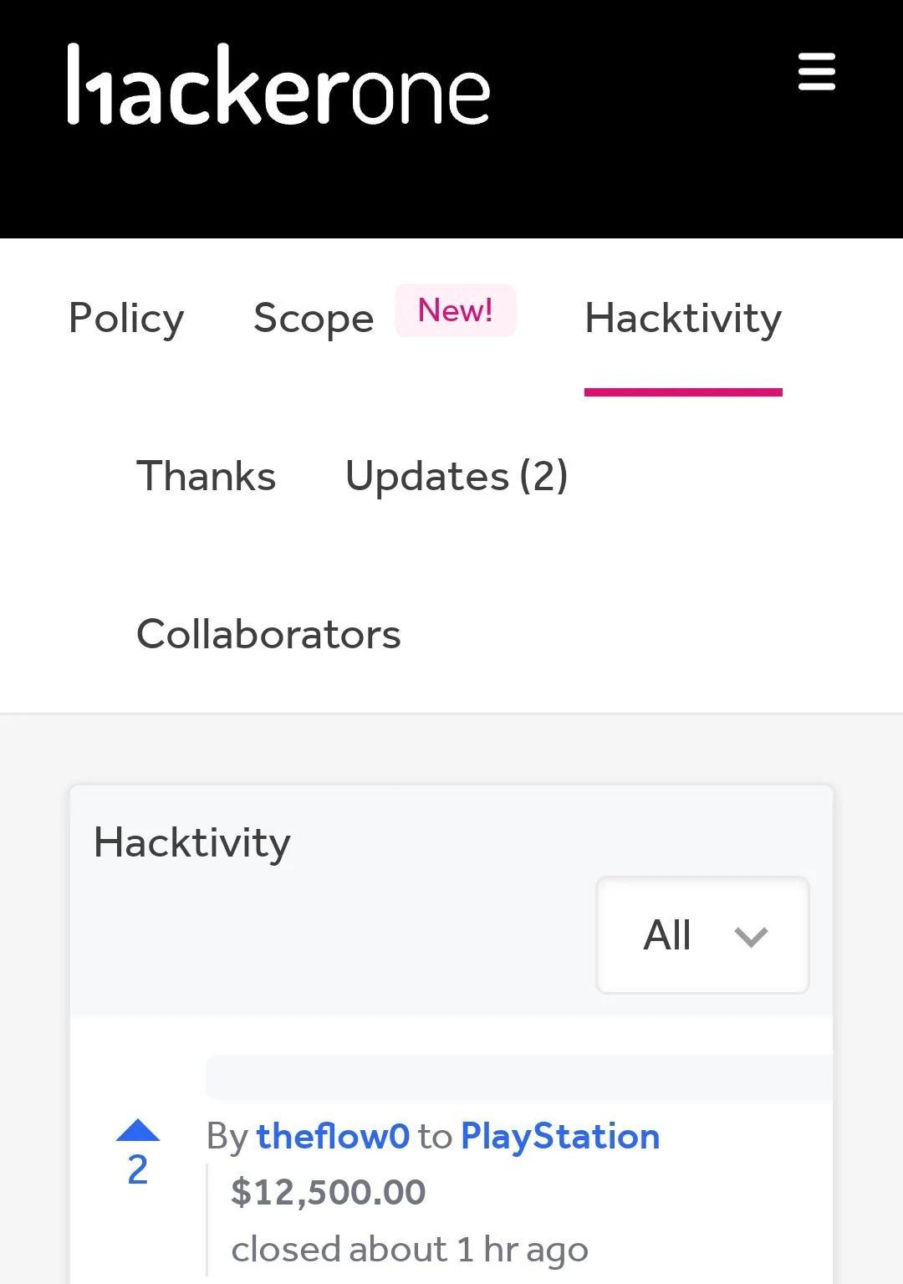Go to the Thanks tab
Screen dimensions: 903x1284
point(206,476)
